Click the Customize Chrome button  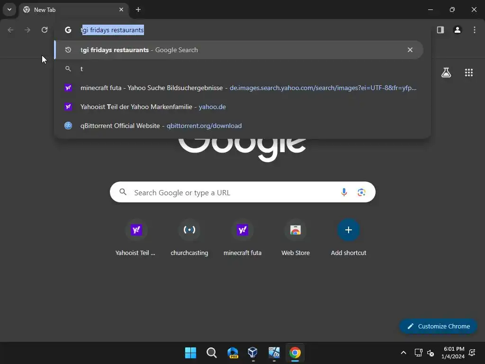[x=438, y=326]
